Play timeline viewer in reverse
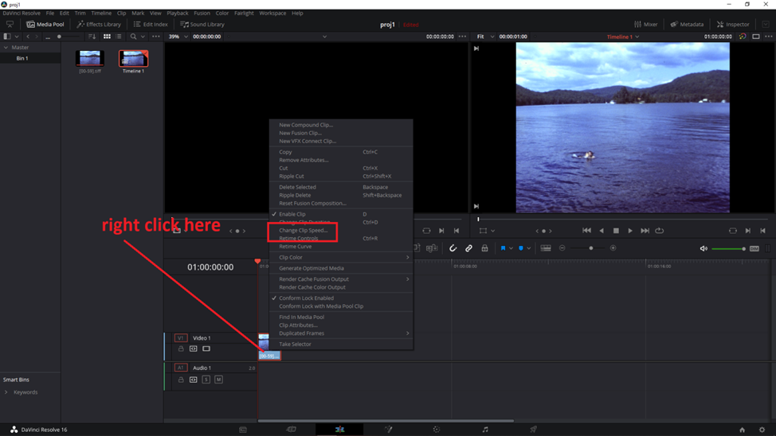 pyautogui.click(x=602, y=231)
